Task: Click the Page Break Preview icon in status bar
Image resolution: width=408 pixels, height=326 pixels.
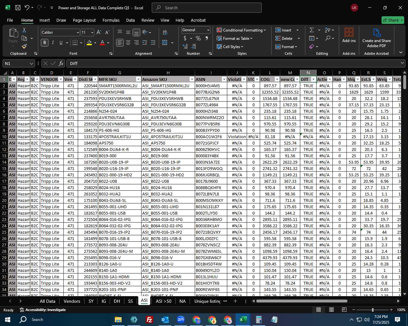Action: [344, 310]
